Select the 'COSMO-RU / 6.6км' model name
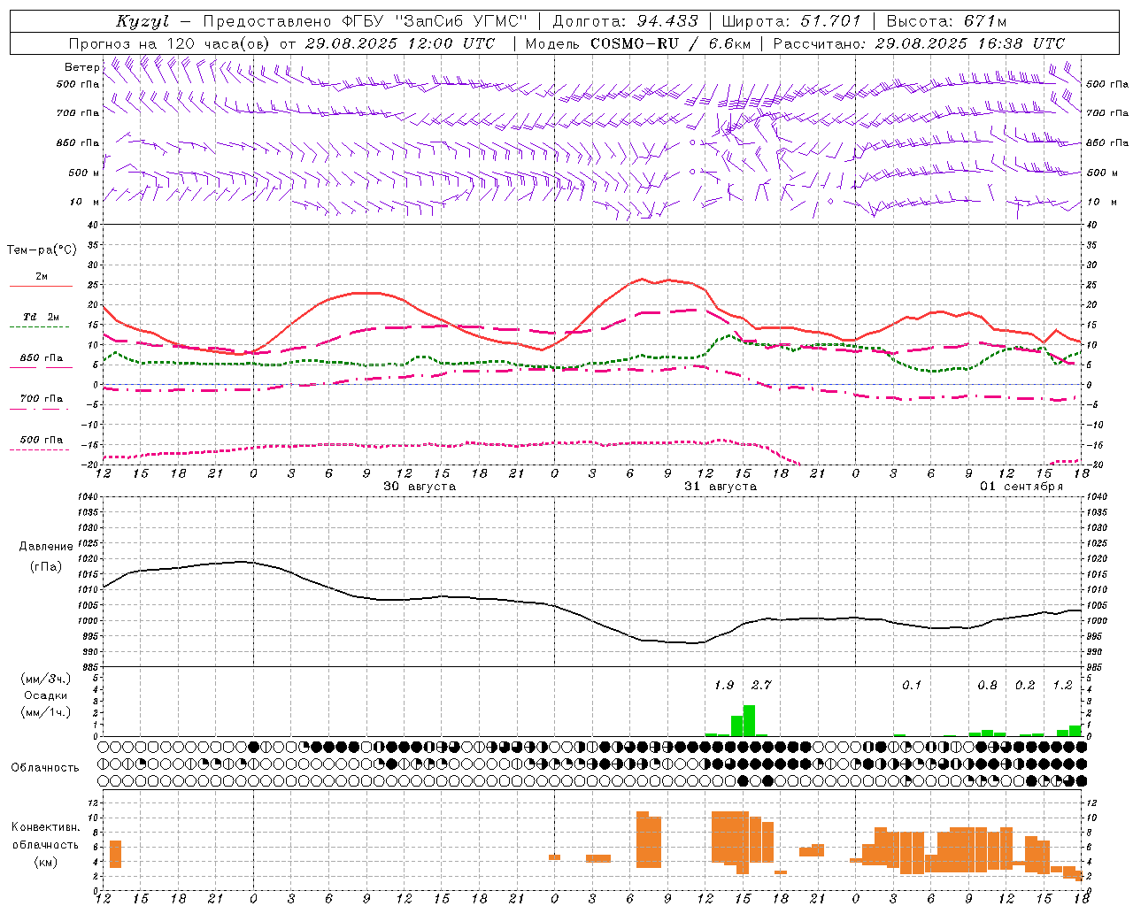This screenshot has width=1133, height=906. (x=671, y=43)
